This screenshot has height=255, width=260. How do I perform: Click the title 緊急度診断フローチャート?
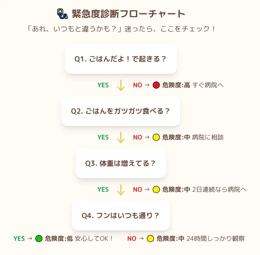point(129,14)
